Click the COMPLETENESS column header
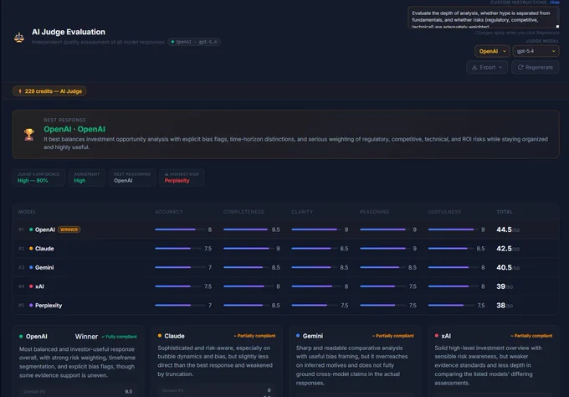This screenshot has width=569, height=397. click(x=243, y=212)
